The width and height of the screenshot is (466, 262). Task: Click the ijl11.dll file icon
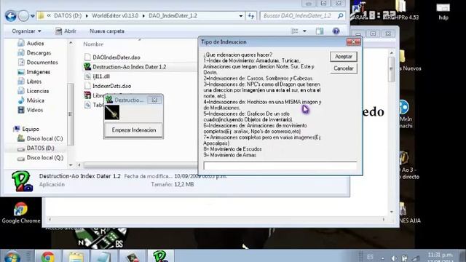click(x=87, y=76)
